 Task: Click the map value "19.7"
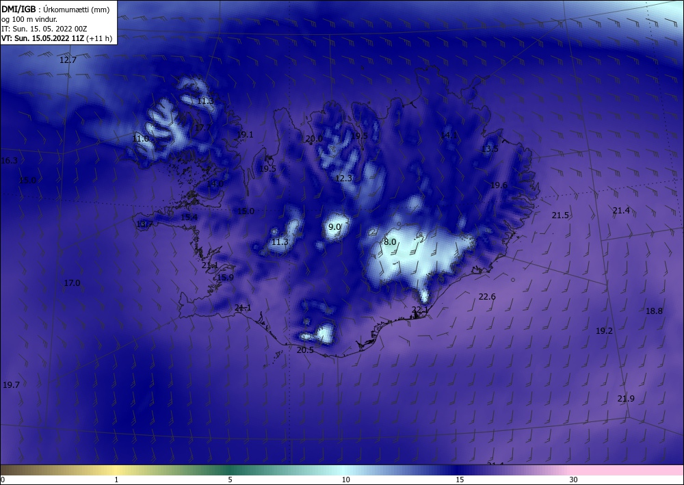11,385
